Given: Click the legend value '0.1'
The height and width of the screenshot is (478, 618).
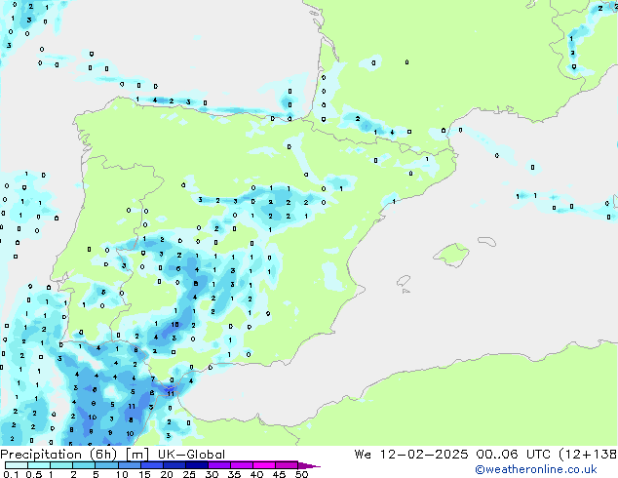Looking at the screenshot, I should pos(12,474).
